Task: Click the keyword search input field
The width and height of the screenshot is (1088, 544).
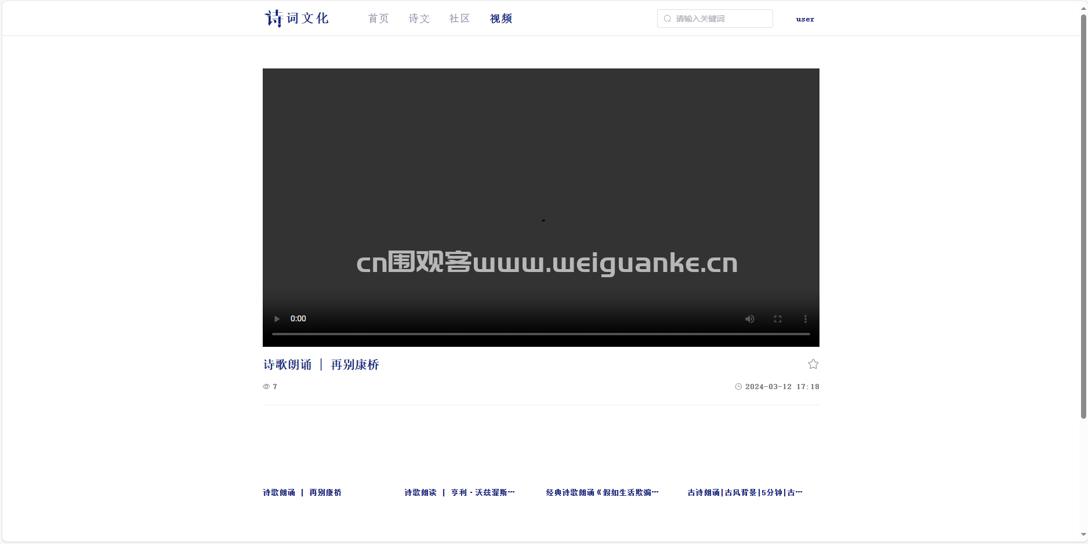Action: click(x=715, y=19)
